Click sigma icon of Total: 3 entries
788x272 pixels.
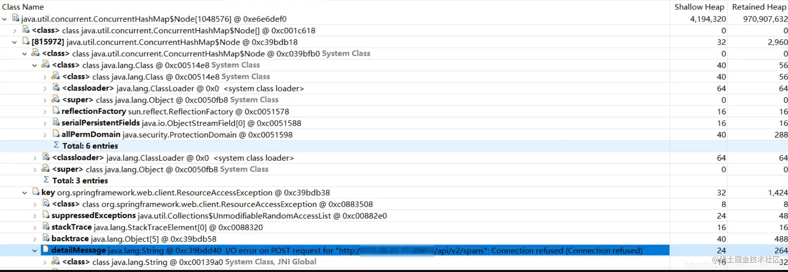(46, 180)
